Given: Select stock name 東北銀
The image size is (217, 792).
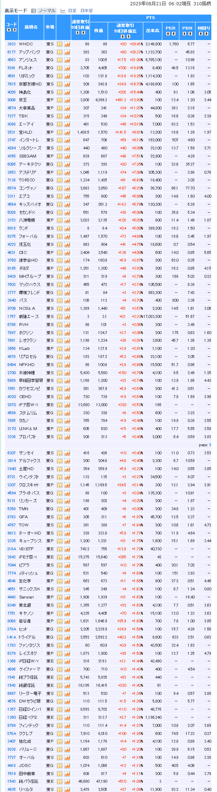Looking at the screenshot, I should [x=25, y=605].
